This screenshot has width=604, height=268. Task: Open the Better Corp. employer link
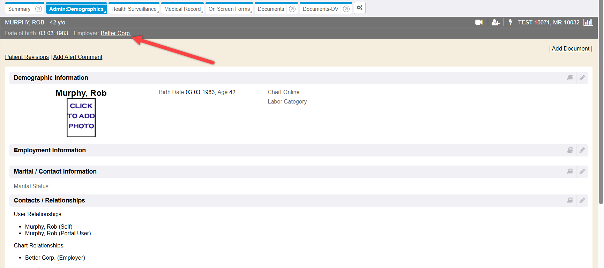click(x=115, y=33)
